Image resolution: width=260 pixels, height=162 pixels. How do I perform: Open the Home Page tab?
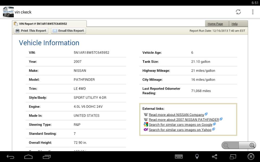[217, 24]
